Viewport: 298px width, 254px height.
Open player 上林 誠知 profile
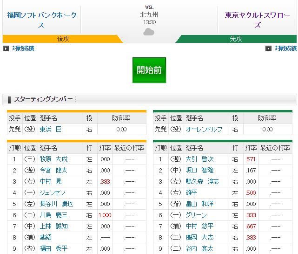click(x=54, y=227)
